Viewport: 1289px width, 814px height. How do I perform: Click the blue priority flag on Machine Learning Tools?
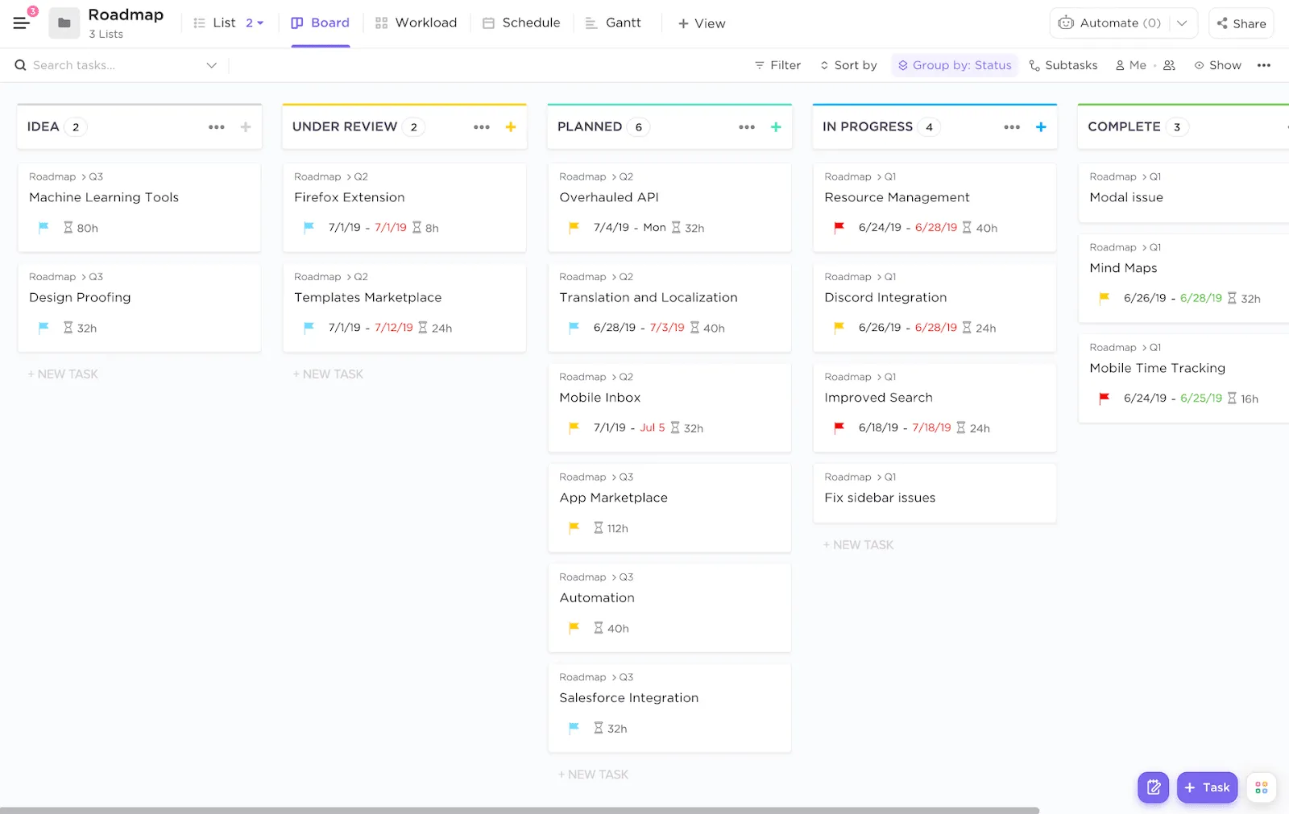point(44,228)
